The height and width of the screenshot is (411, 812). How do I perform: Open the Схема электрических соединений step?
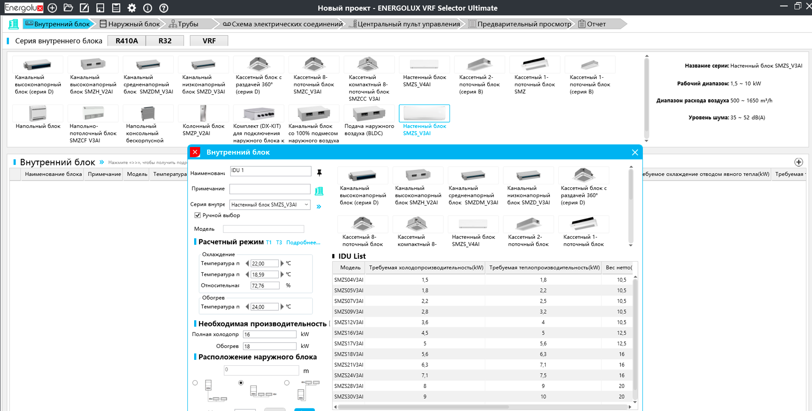pyautogui.click(x=283, y=24)
